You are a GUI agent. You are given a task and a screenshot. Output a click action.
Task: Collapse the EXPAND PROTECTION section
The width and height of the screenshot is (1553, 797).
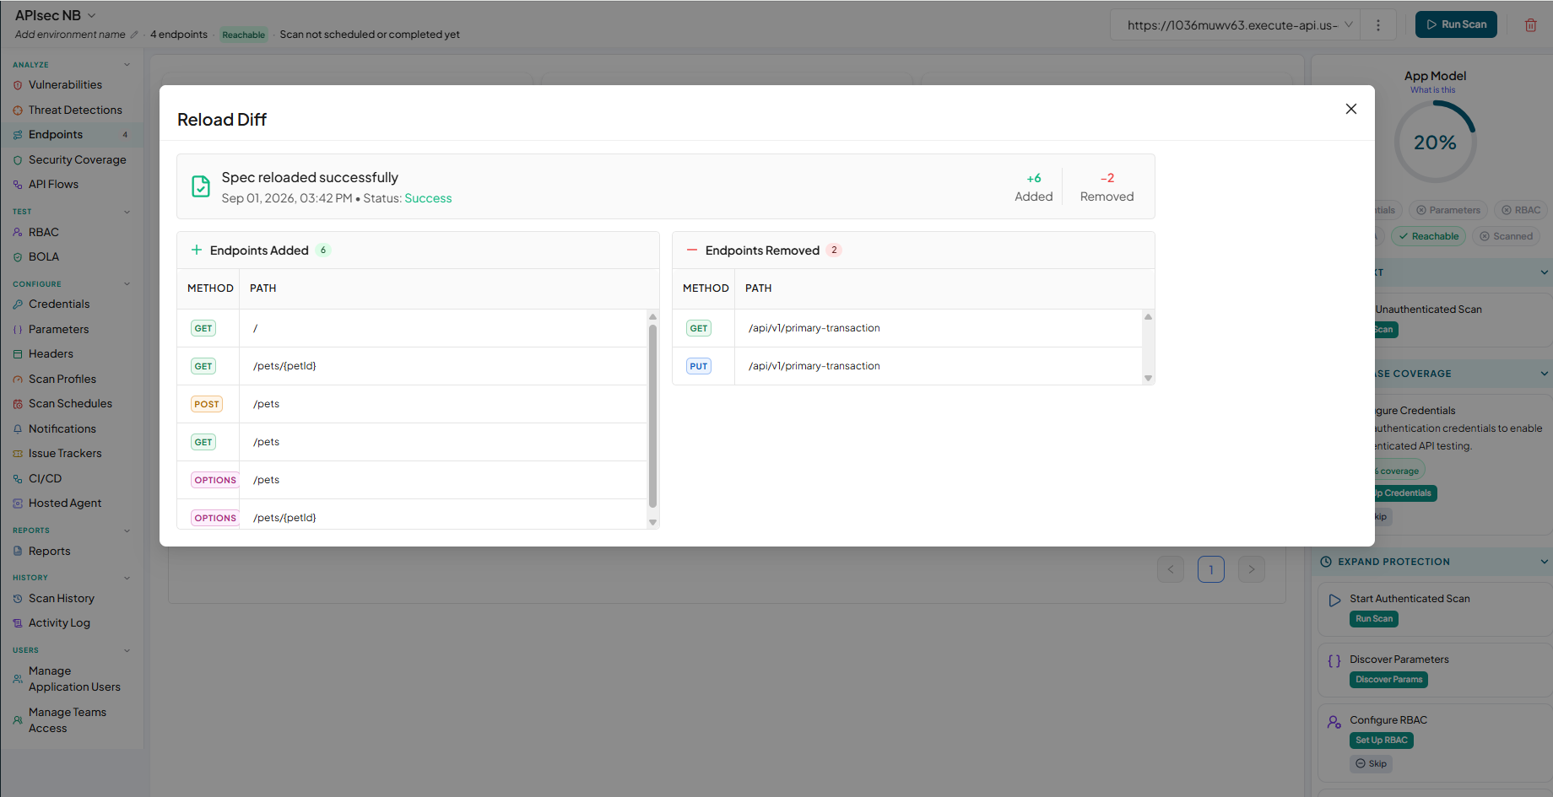pyautogui.click(x=1544, y=562)
